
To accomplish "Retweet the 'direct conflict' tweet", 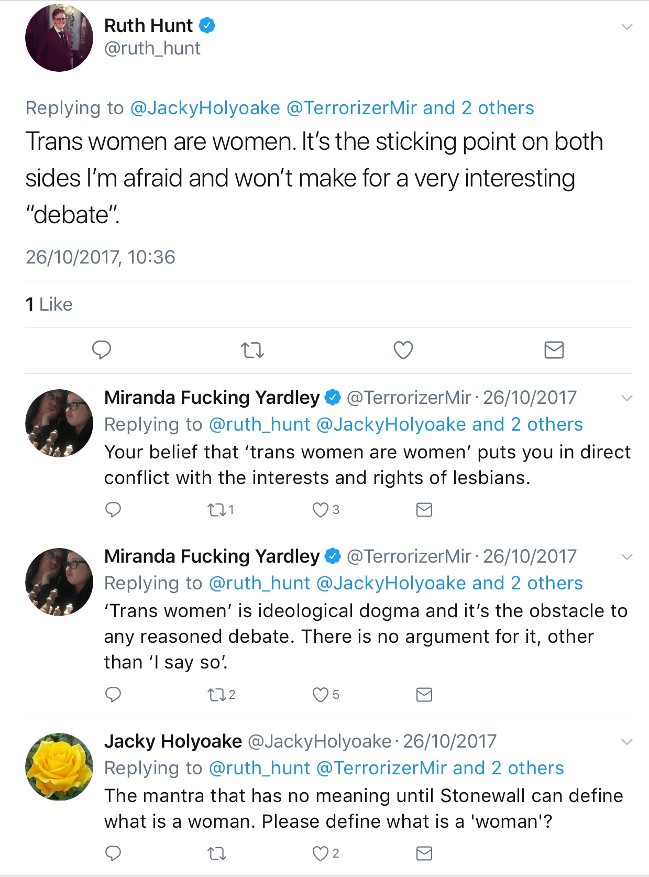I will (x=216, y=509).
